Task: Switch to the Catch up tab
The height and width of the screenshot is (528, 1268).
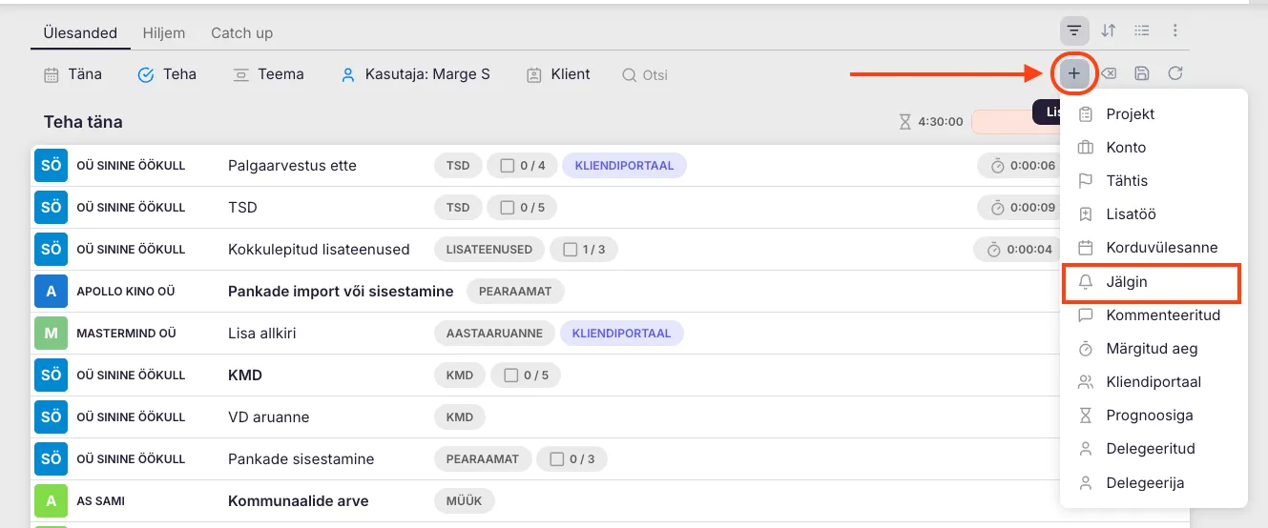Action: (x=241, y=33)
